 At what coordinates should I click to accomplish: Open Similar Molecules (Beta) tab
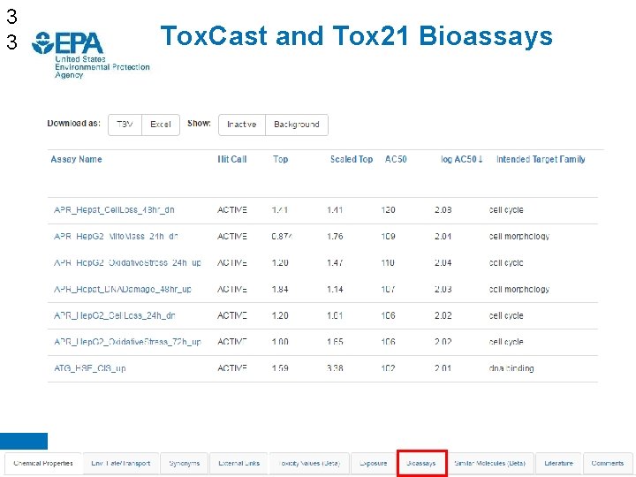coord(490,463)
